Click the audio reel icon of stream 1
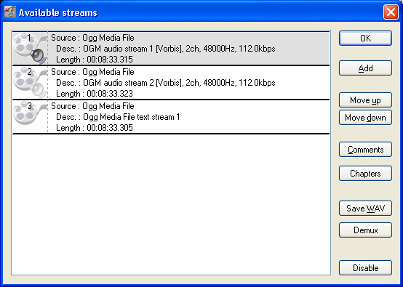403x287 pixels. point(30,48)
